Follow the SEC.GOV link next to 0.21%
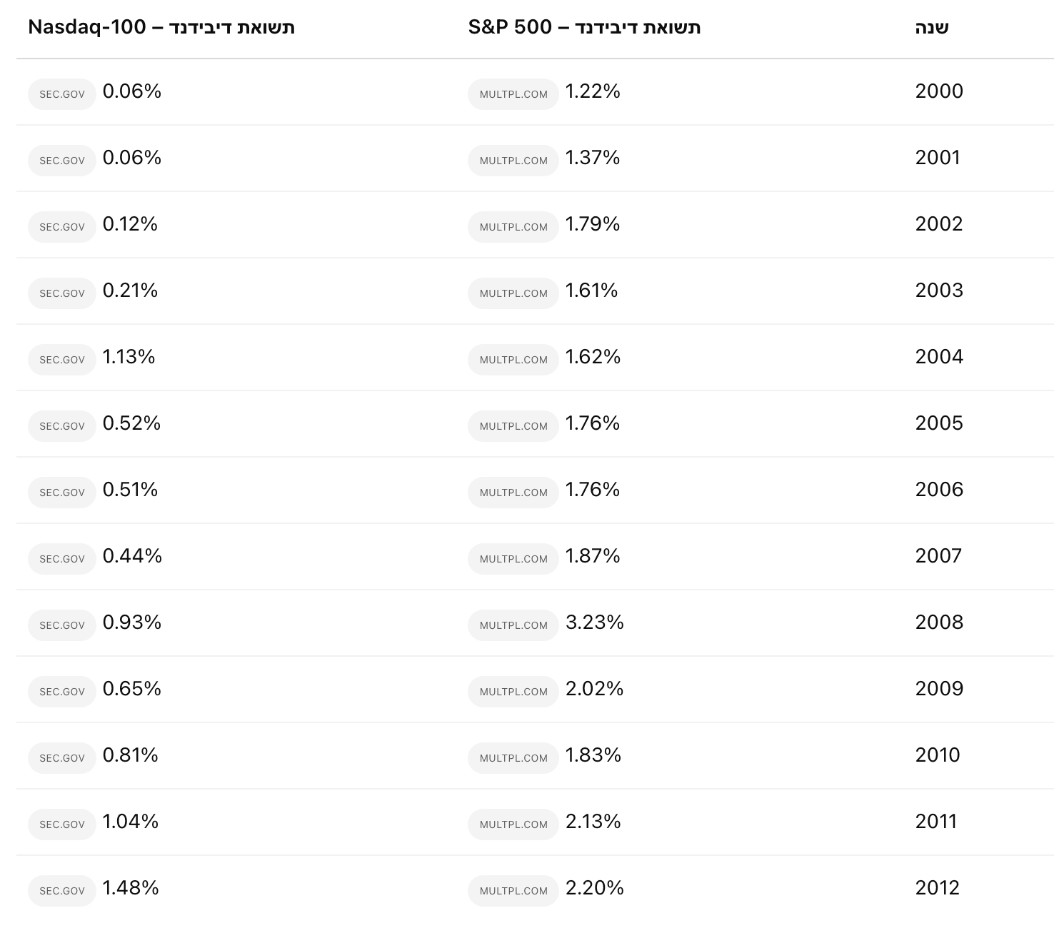1054x938 pixels. (62, 293)
